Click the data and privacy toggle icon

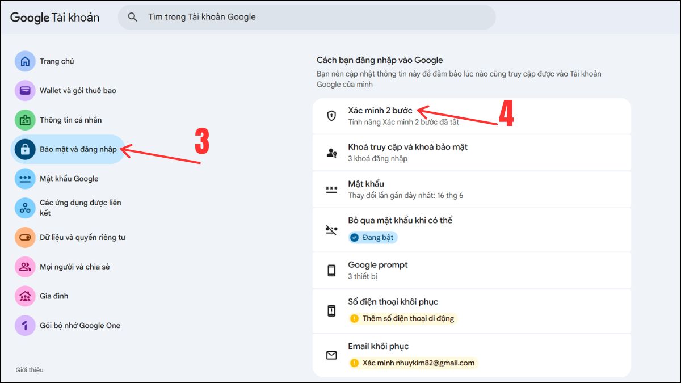[25, 237]
